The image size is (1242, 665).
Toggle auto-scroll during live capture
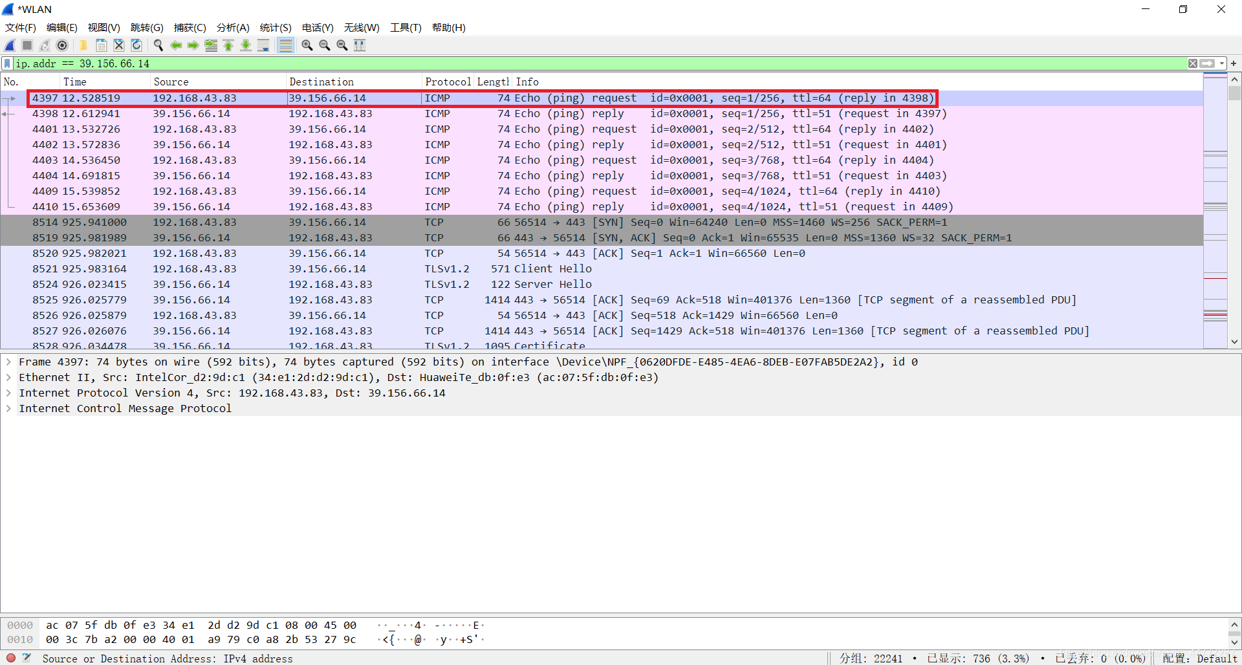pos(263,45)
